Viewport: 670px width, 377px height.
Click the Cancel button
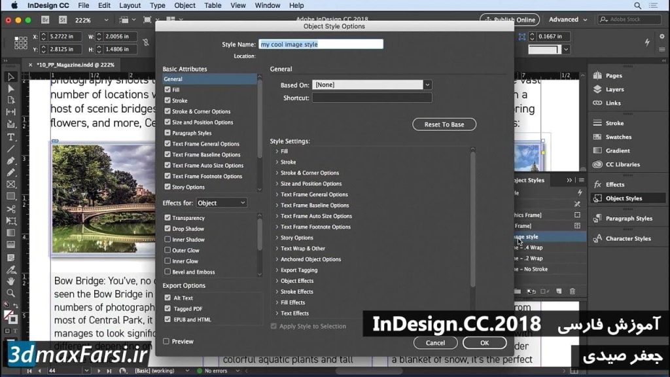click(435, 342)
